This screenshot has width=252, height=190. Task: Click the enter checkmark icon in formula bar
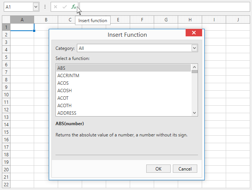(64, 7)
